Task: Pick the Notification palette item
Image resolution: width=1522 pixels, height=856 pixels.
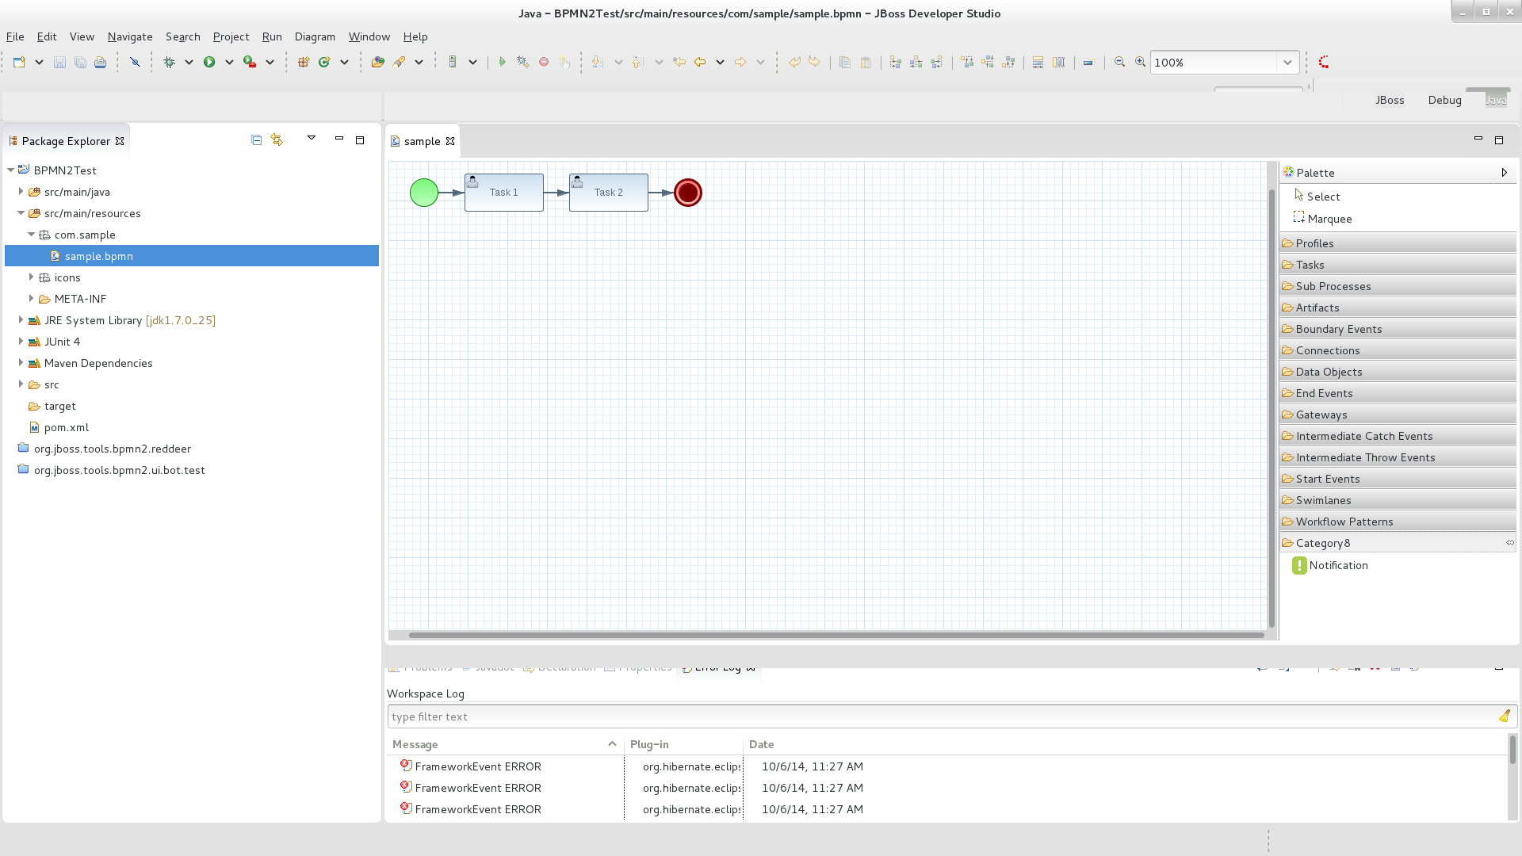Action: click(1337, 565)
